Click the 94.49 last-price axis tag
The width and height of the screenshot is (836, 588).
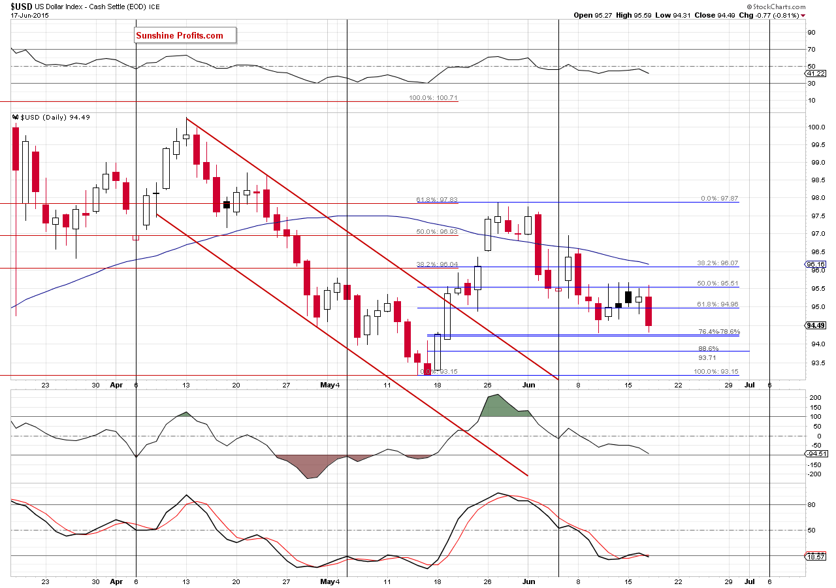pos(816,325)
